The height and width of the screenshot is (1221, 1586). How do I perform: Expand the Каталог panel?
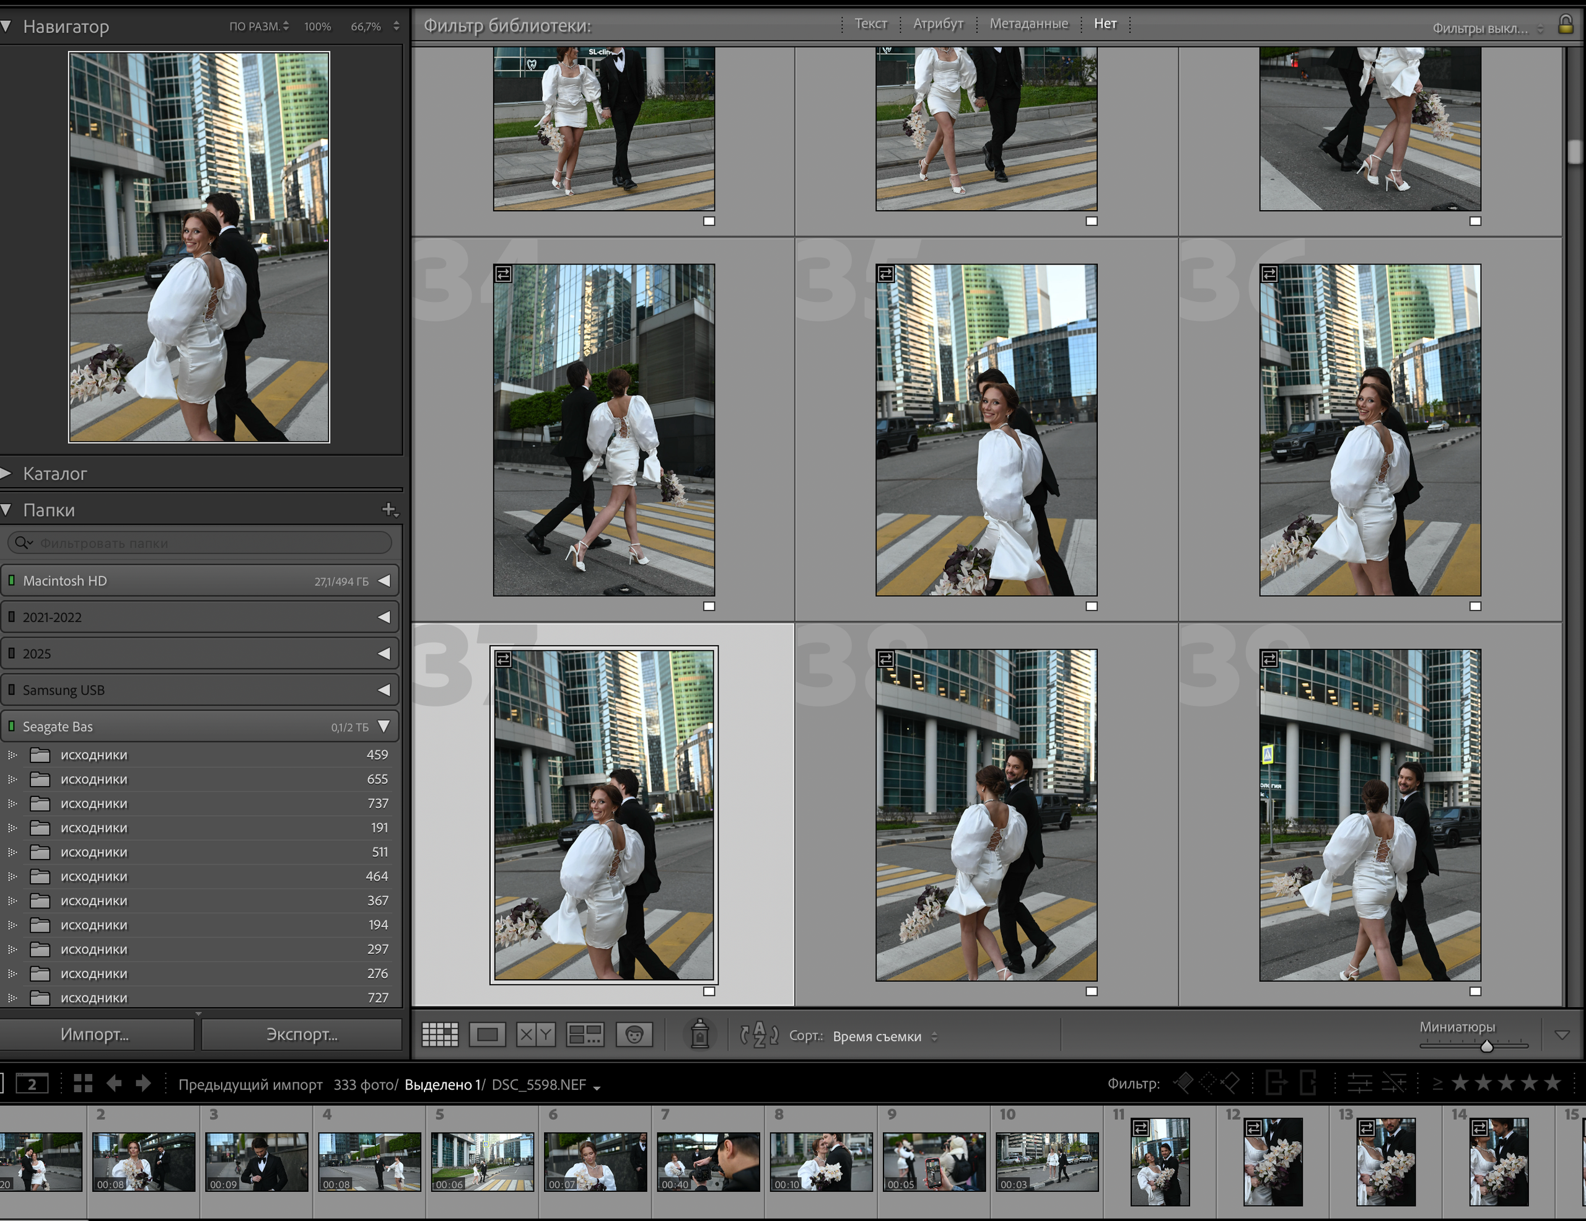pyautogui.click(x=55, y=474)
